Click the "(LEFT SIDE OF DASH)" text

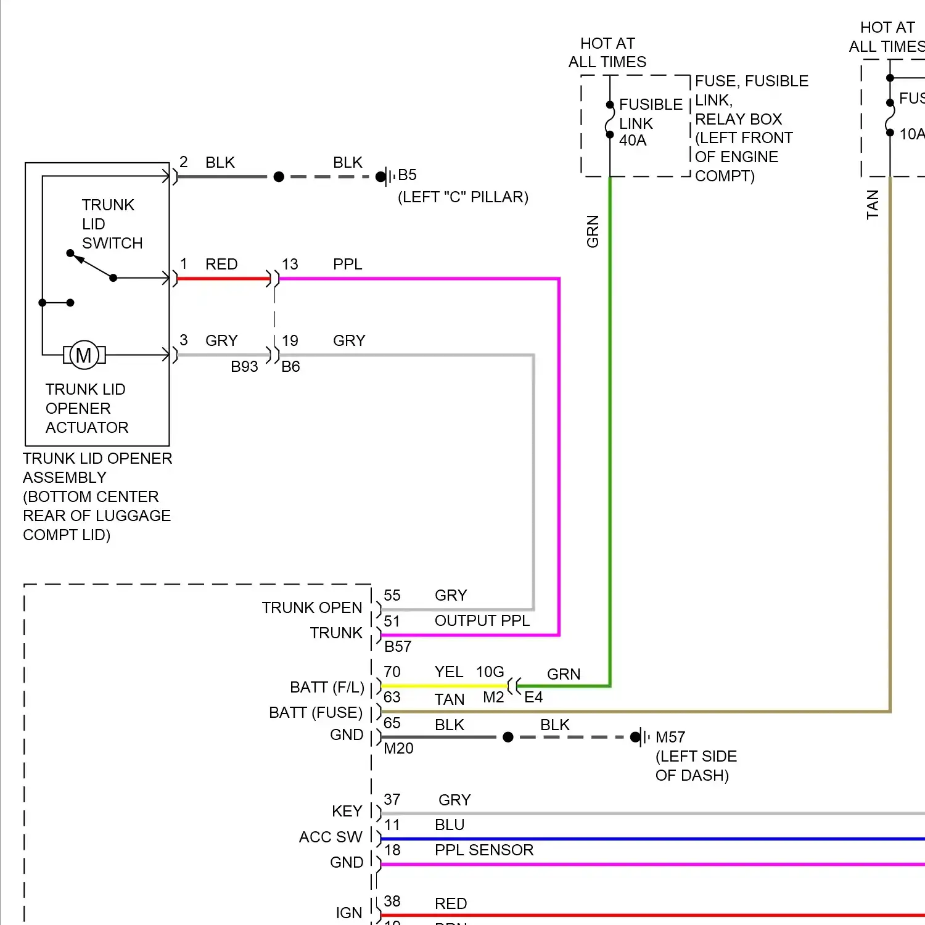[x=696, y=766]
